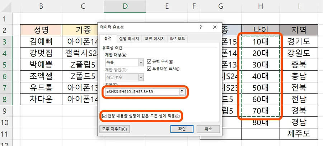Click cell containing 전남
This screenshot has width=323, height=146.
coord(299,99)
